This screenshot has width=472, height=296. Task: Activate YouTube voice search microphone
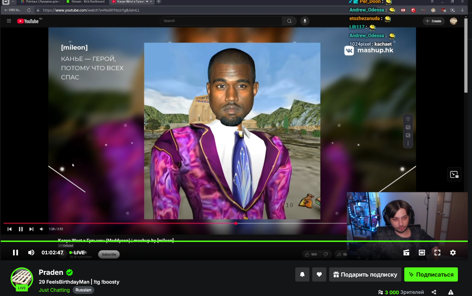click(305, 21)
